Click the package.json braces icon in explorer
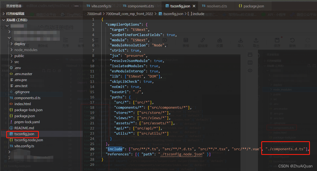Viewport: 317px width, 171px height. pos(11,116)
